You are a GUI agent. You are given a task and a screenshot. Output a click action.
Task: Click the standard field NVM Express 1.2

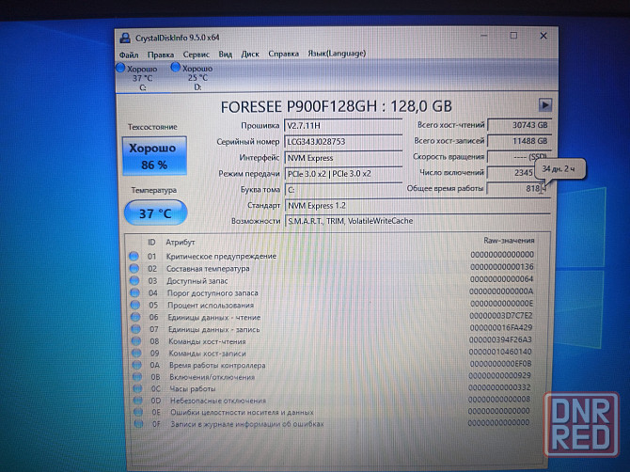tap(417, 206)
